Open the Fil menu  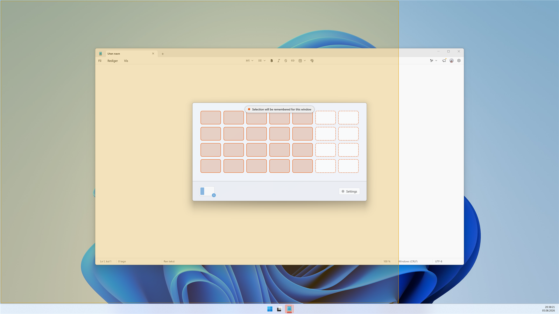[x=100, y=61]
